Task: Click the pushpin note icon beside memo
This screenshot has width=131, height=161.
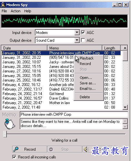Action: (x=10, y=124)
